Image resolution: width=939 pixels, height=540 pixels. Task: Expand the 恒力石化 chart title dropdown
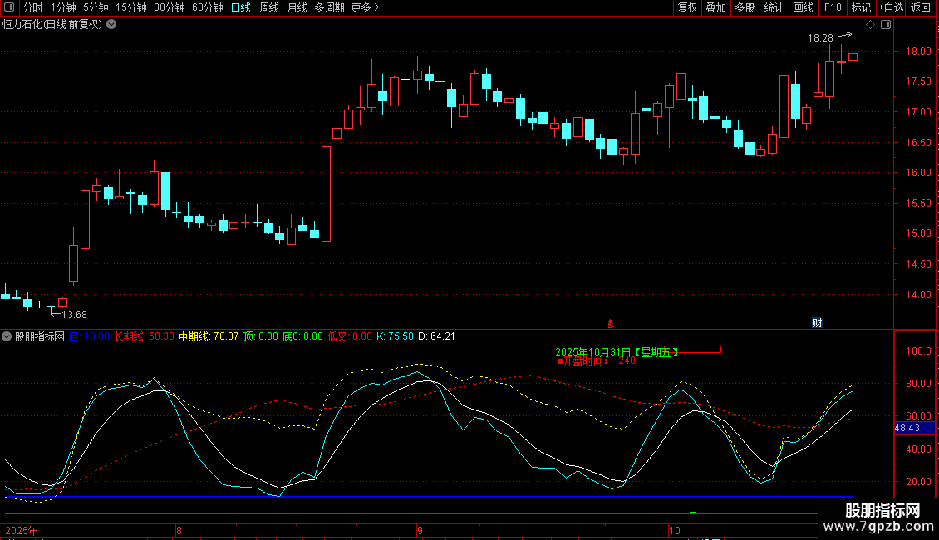pos(111,24)
